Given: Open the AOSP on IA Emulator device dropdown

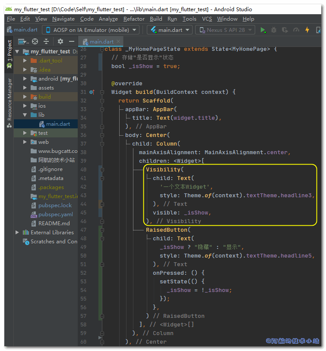Looking at the screenshot, I should 90,30.
